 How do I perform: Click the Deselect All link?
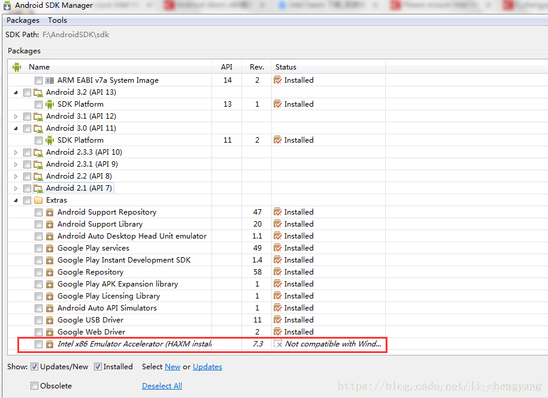coord(162,386)
